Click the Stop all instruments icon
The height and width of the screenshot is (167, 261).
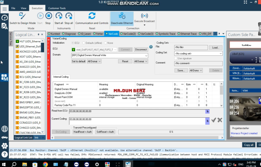[x=68, y=16]
